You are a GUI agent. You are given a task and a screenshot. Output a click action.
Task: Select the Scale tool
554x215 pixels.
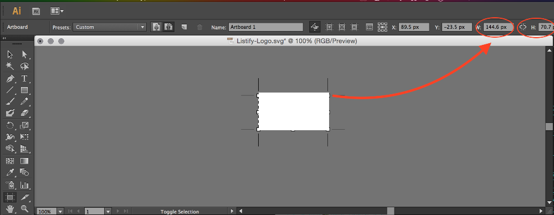click(x=24, y=125)
